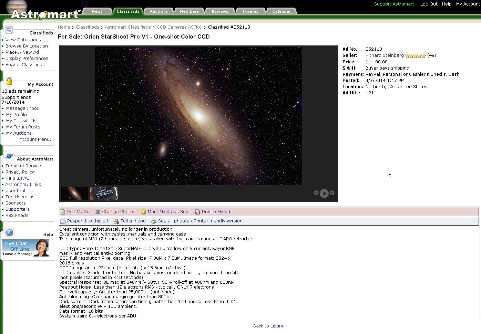Click View Categories in sidebar

23,40
